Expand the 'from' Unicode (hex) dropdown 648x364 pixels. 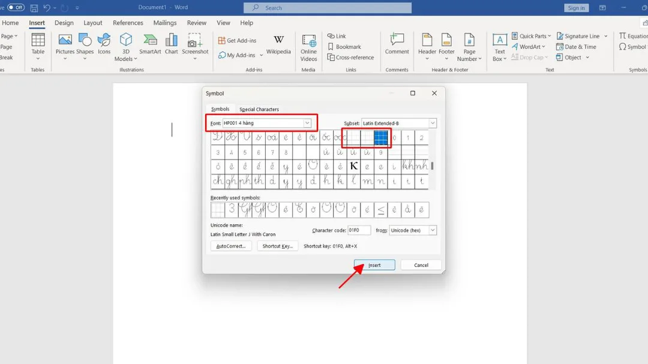click(433, 230)
